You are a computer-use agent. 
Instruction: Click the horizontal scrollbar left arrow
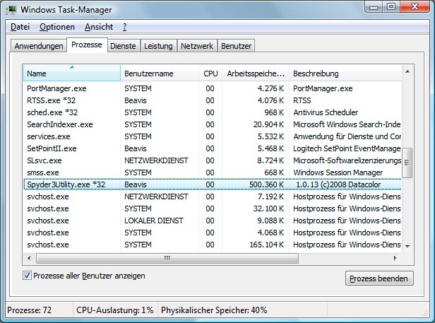tap(29, 258)
